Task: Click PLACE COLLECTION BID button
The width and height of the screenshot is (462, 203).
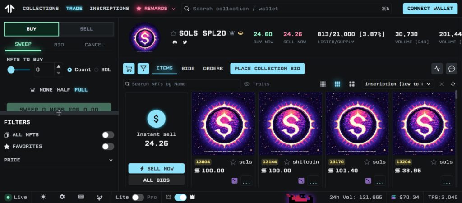Action: click(x=267, y=69)
